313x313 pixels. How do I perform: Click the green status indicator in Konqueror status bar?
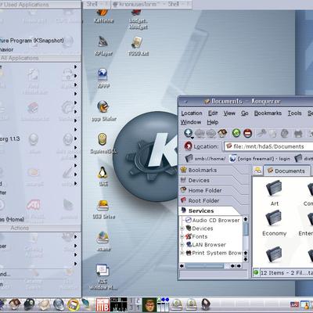point(256,272)
